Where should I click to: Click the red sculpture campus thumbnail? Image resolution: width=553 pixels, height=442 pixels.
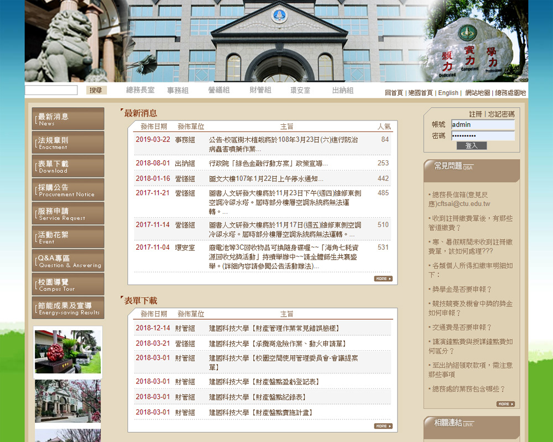pos(67,352)
